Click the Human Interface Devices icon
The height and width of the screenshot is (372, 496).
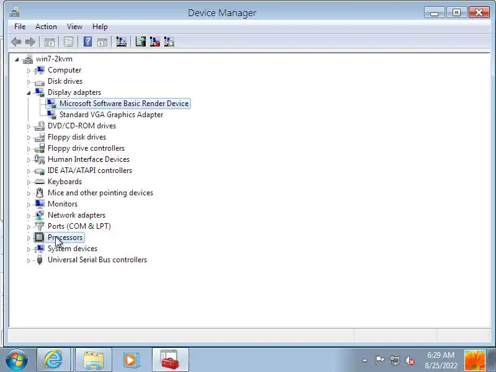pyautogui.click(x=40, y=159)
